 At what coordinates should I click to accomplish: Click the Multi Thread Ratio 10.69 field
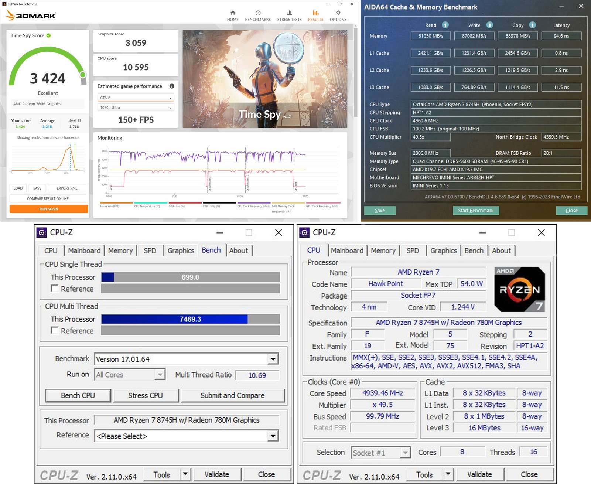[257, 375]
